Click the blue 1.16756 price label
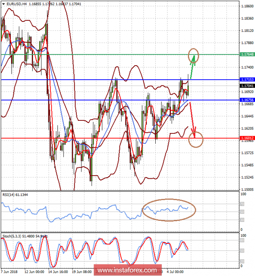Viewport: 255px width, 276px height. click(x=247, y=100)
